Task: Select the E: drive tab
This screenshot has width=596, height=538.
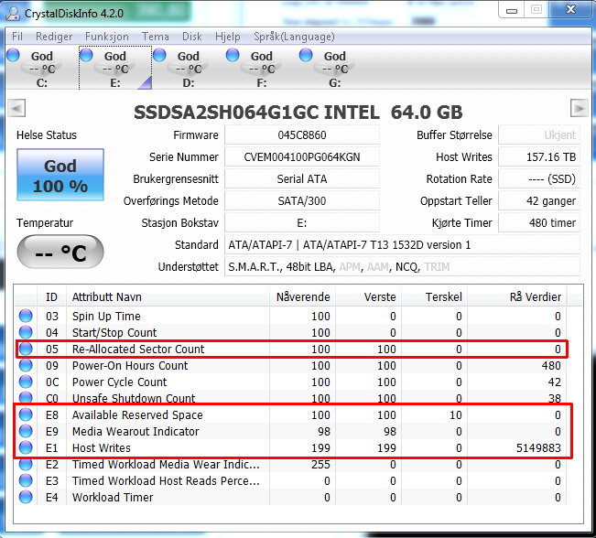Action: point(115,68)
